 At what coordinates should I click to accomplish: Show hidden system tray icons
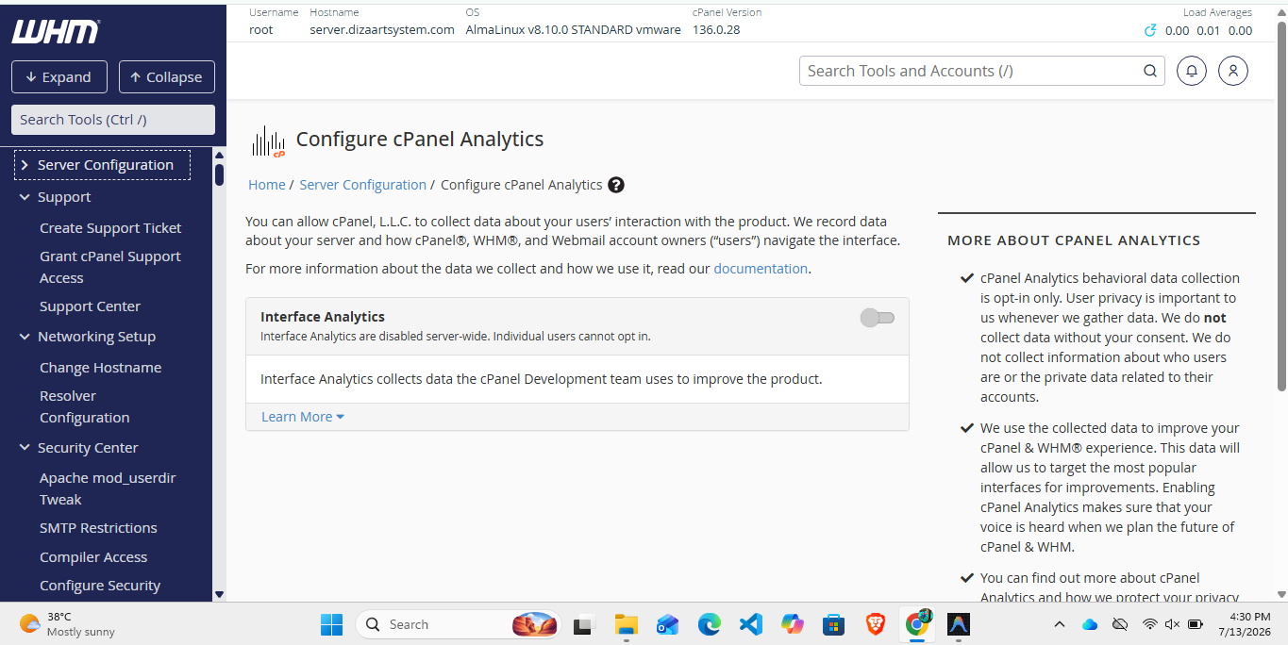pos(1060,624)
